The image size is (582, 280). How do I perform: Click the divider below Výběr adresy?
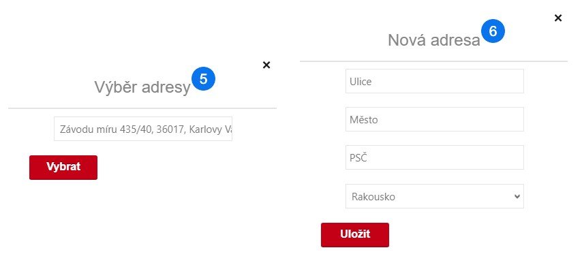[x=142, y=108]
